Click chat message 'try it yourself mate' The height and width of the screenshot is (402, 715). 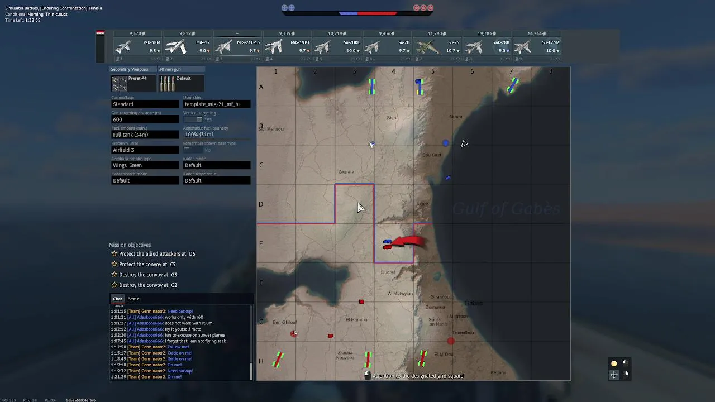click(x=183, y=329)
